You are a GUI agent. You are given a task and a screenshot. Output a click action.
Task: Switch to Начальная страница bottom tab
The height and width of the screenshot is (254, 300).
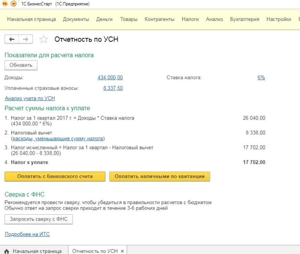coord(37,251)
